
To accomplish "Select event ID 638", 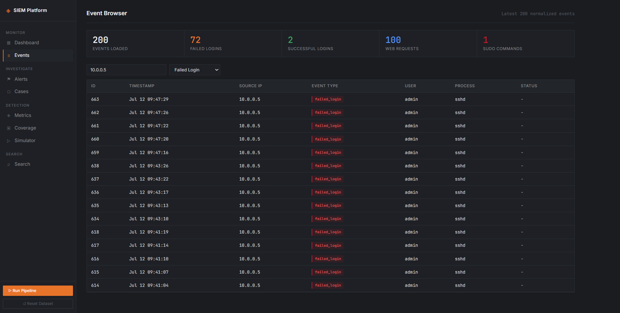I will (95, 166).
